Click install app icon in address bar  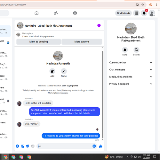(137, 4)
